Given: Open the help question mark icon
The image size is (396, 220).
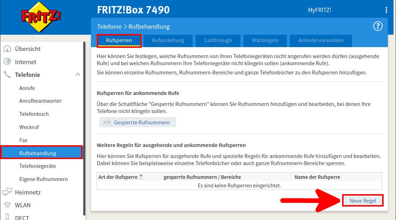Looking at the screenshot, I should [378, 26].
